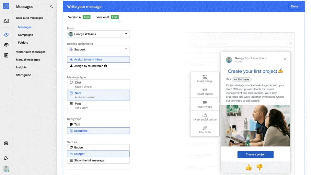Screen dimensions: 311x175
Task: Click the Insert social button icon
Action: (x=205, y=115)
